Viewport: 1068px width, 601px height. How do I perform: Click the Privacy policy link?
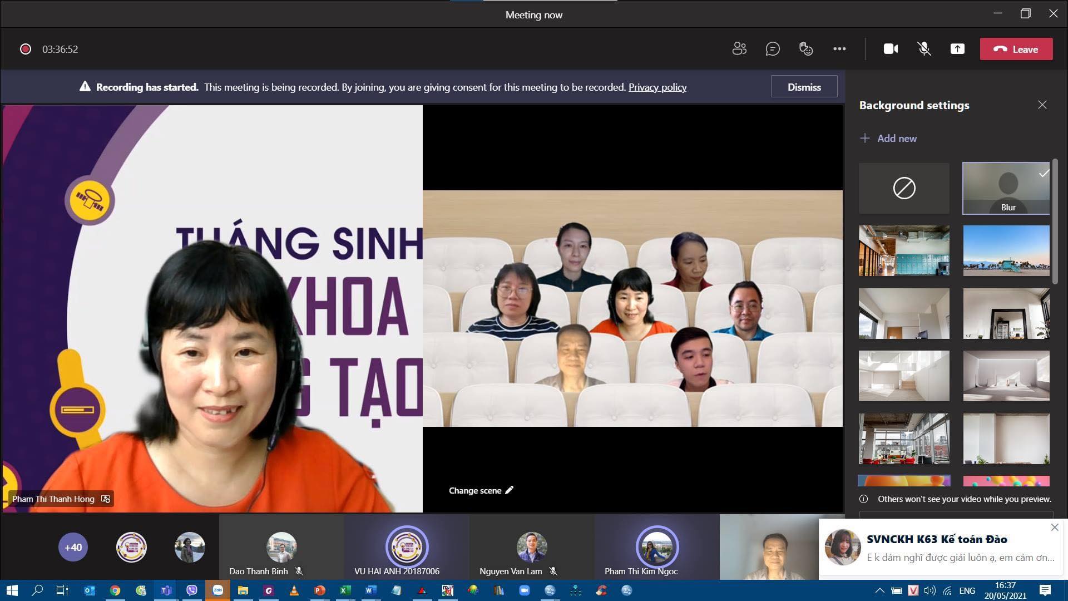[x=657, y=87]
